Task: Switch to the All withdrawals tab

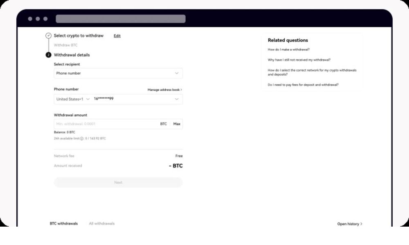Action: pyautogui.click(x=102, y=224)
